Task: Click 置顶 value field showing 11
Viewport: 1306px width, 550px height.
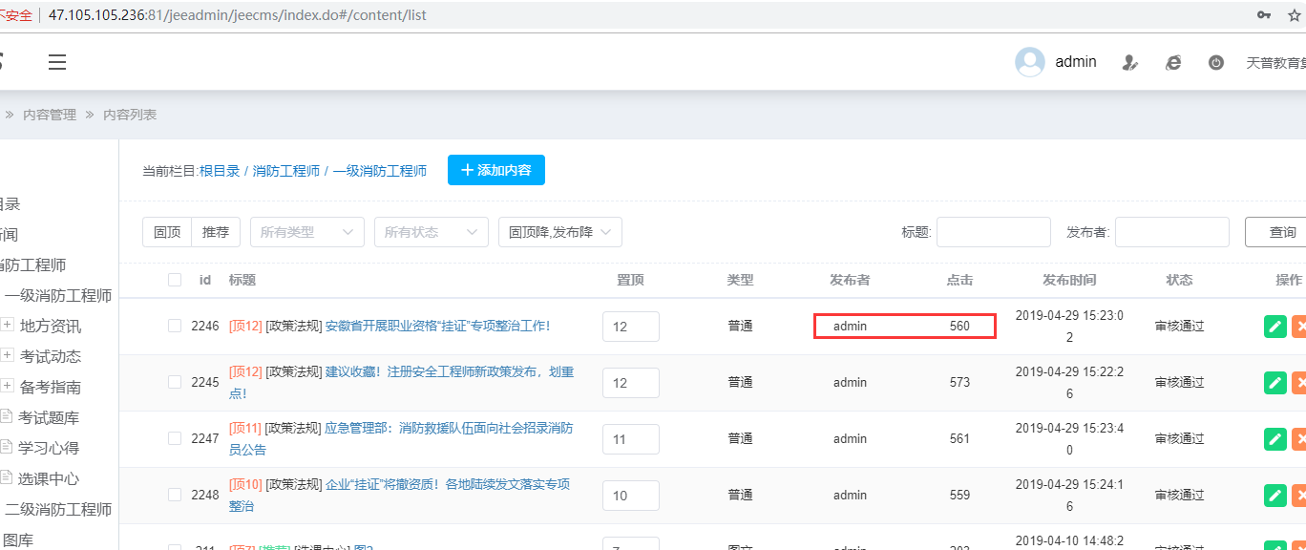Action: [x=631, y=439]
